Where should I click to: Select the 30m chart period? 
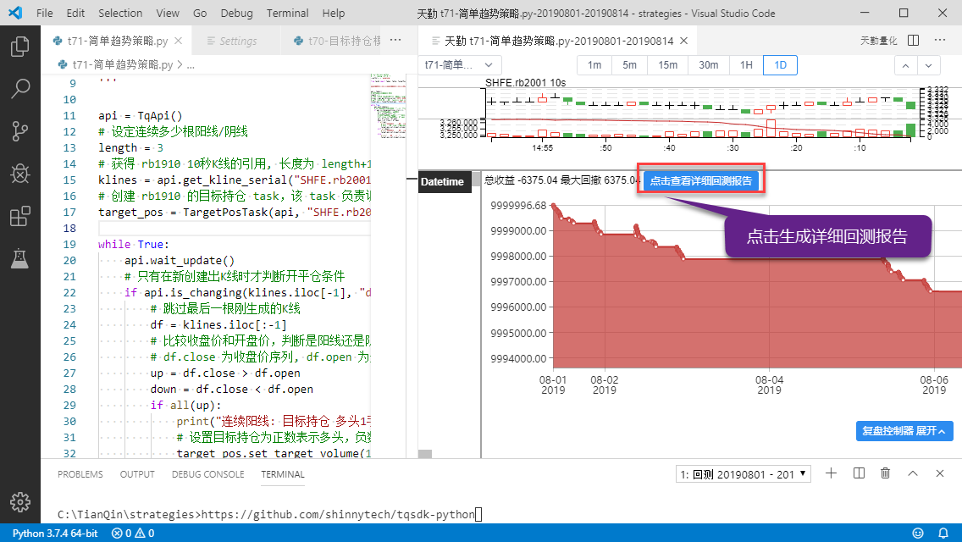click(709, 65)
